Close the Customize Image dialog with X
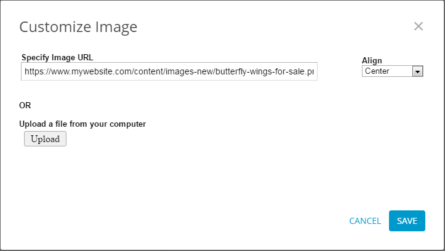Viewport: 445px width, 251px height. [x=419, y=26]
